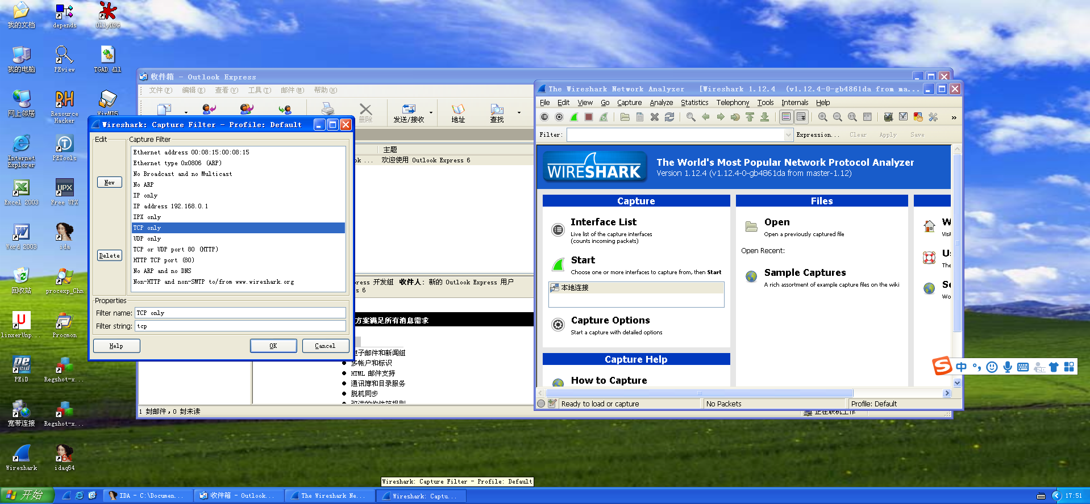Image resolution: width=1090 pixels, height=504 pixels.
Task: Click the list capture interfaces icon in Wireshark toolbar
Action: click(544, 117)
